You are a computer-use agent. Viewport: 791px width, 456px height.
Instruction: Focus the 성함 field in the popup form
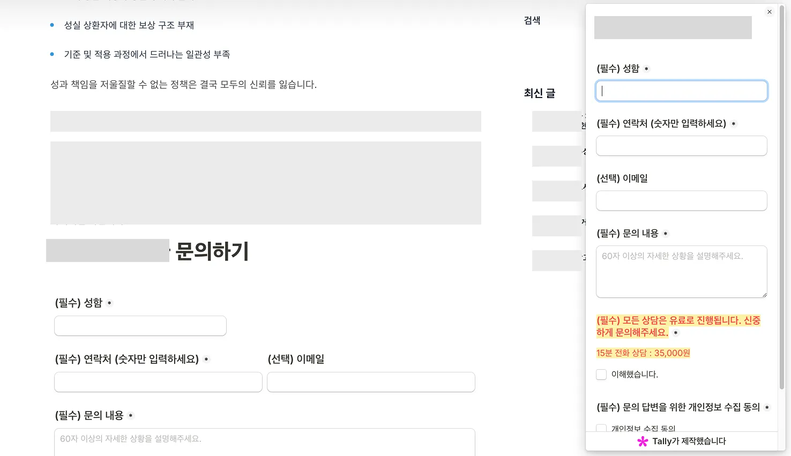681,91
